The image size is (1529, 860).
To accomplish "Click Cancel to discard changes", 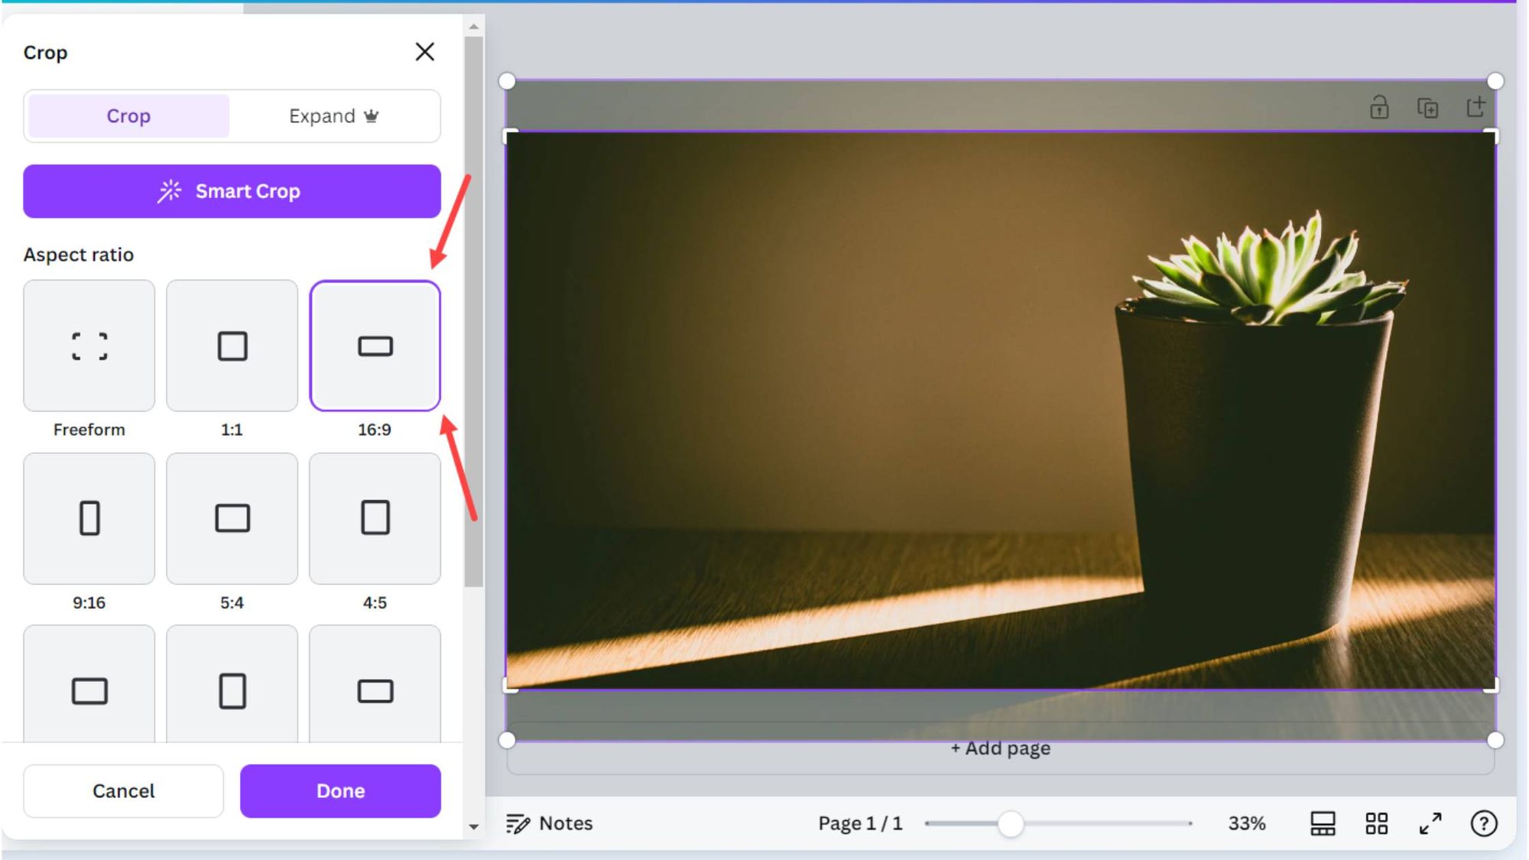I will click(x=123, y=790).
